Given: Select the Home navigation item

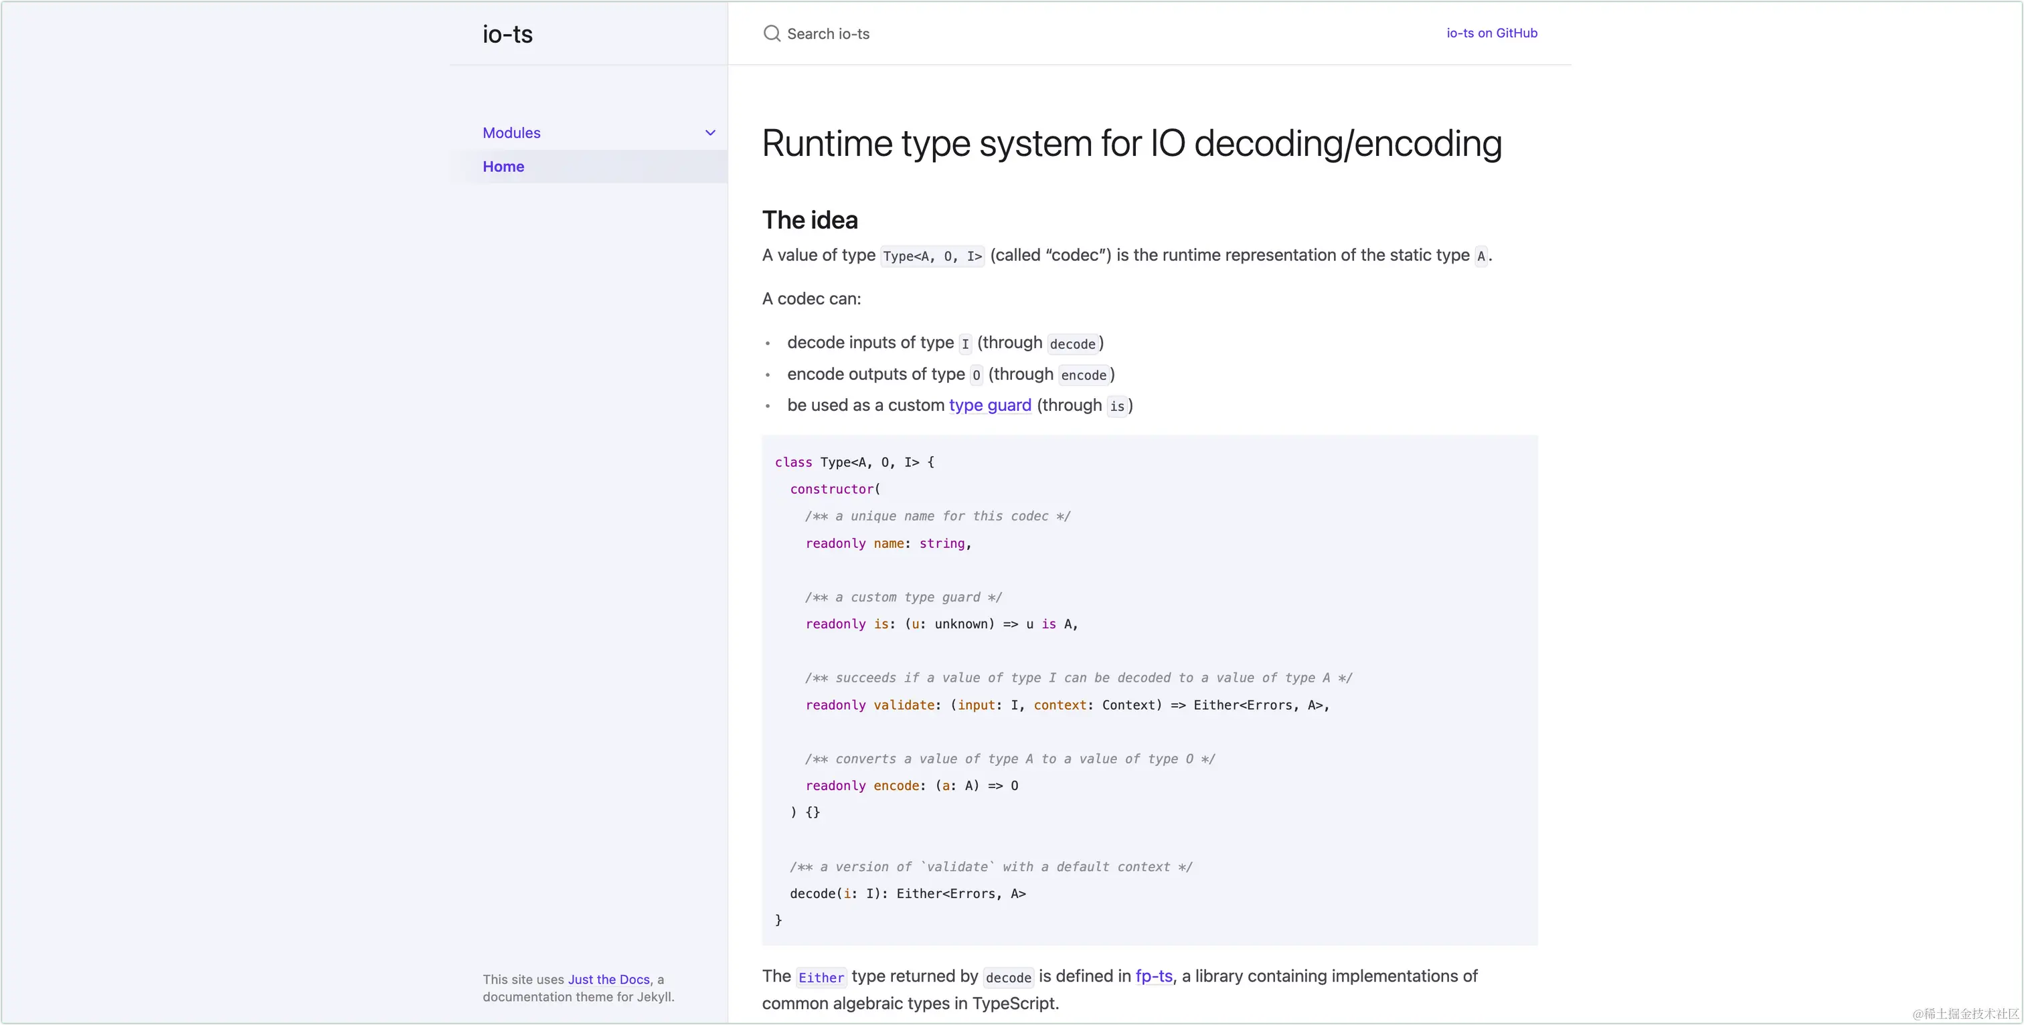Looking at the screenshot, I should click(x=589, y=167).
